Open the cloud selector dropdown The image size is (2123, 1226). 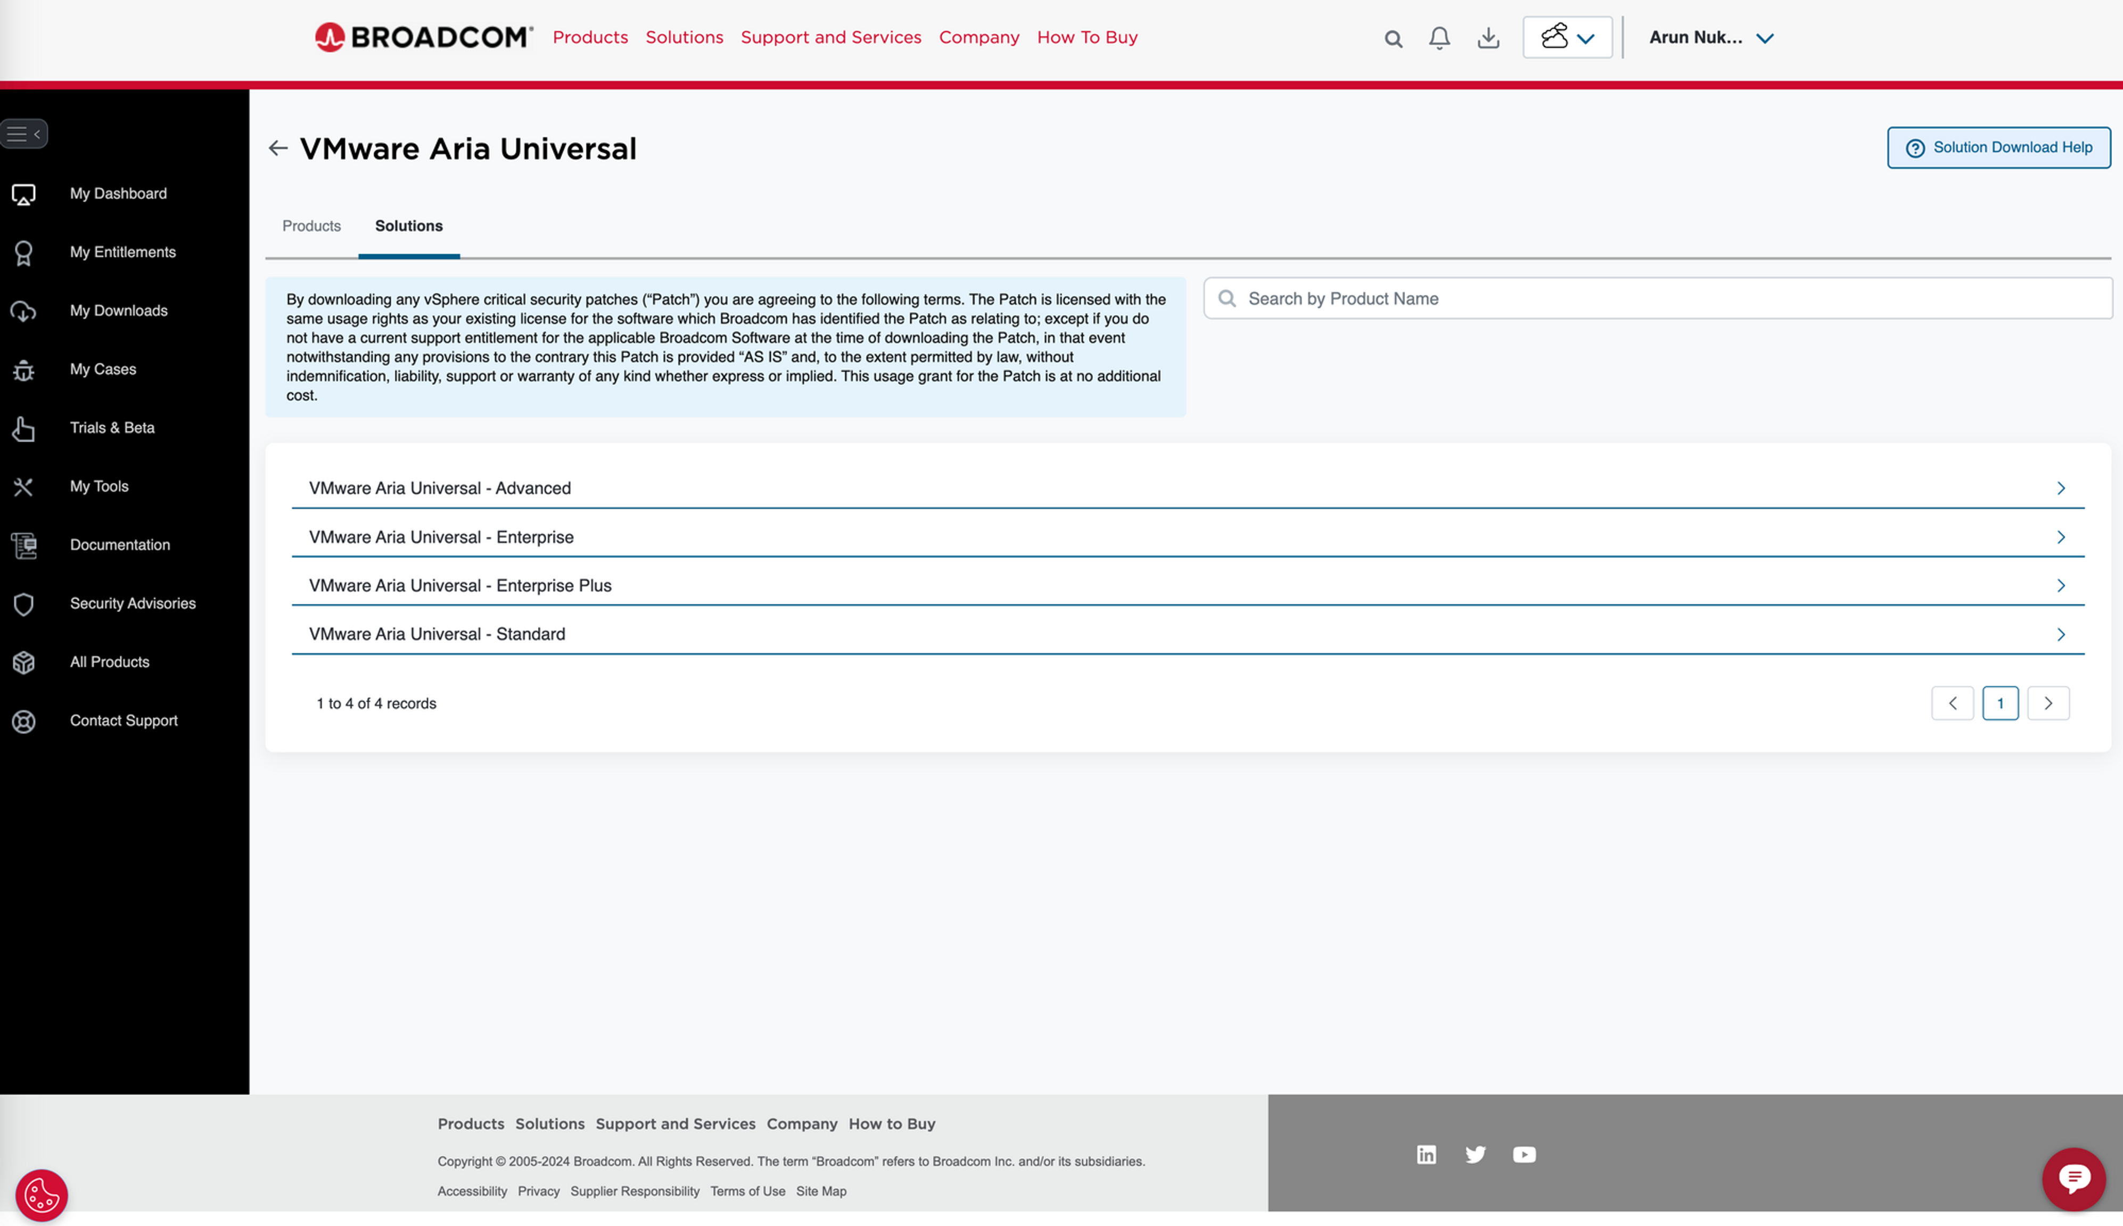tap(1567, 38)
